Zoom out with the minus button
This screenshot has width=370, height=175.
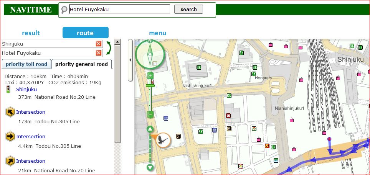pyautogui.click(x=150, y=114)
